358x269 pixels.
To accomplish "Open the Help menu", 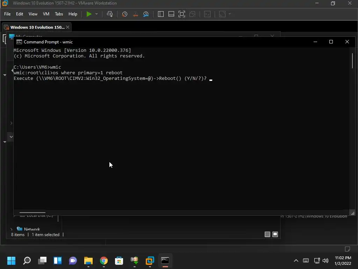I will (73, 14).
